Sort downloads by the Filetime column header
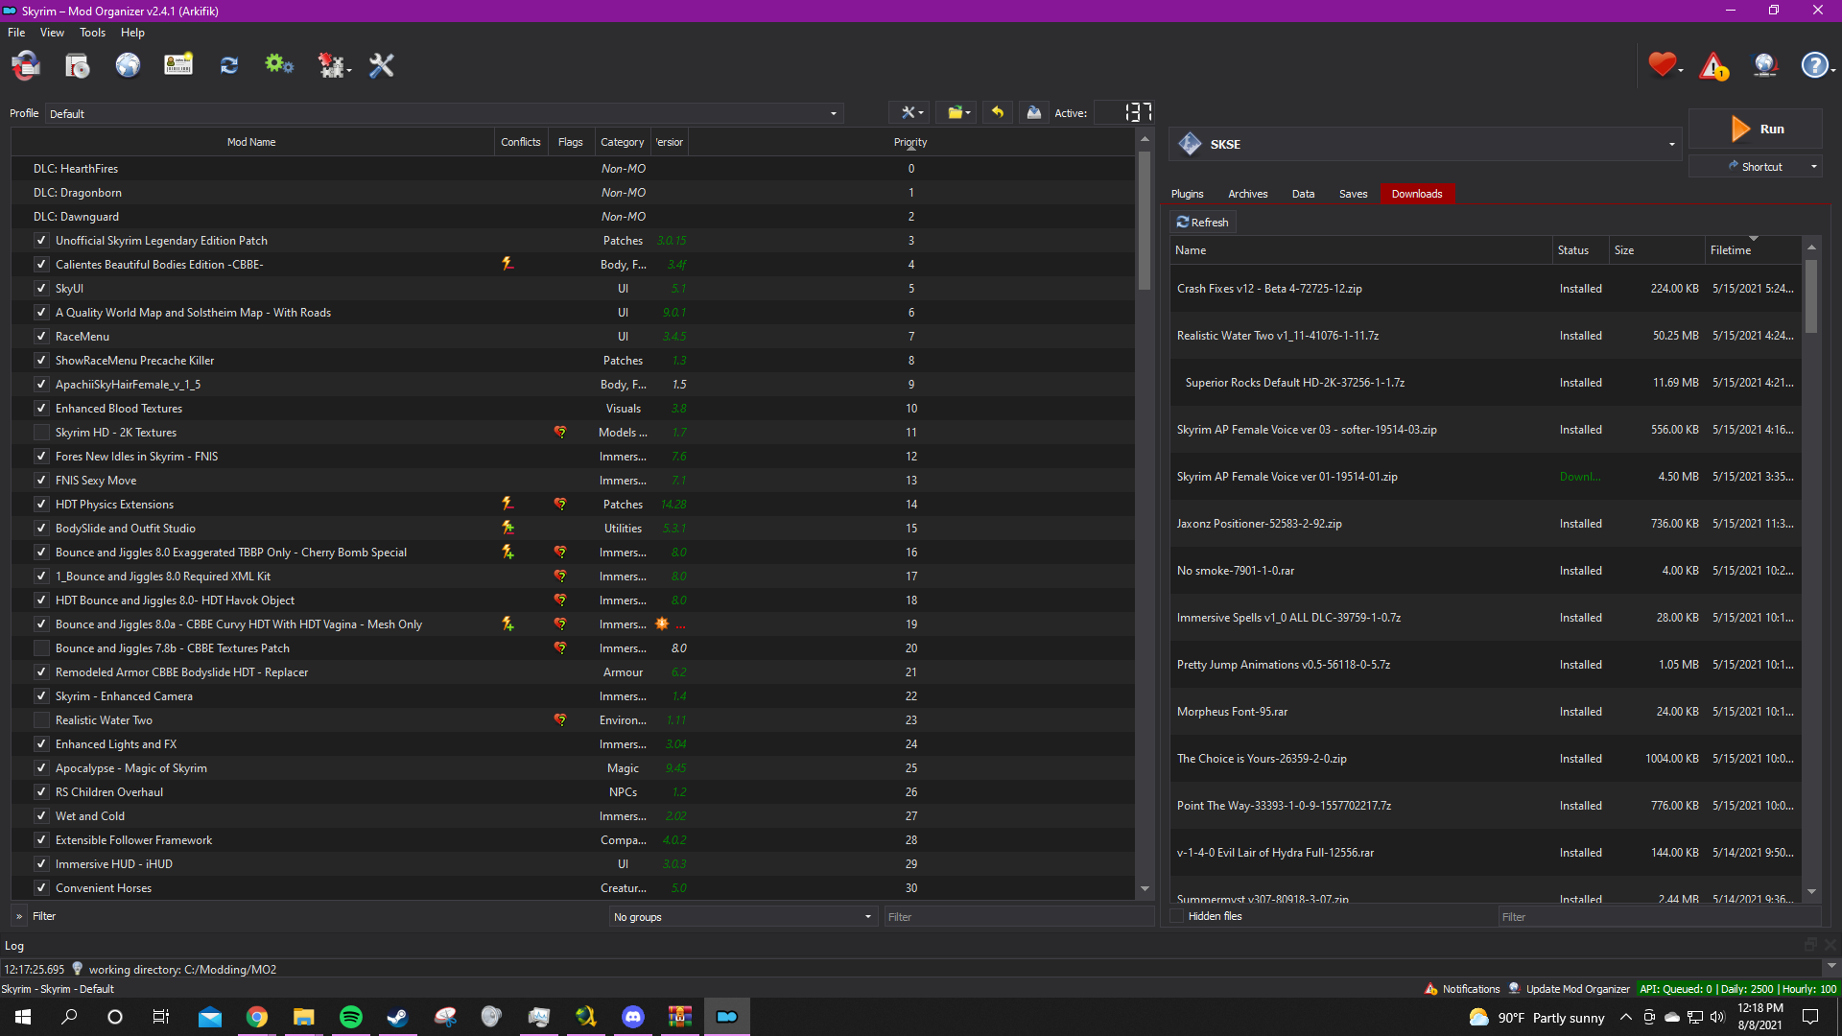 (1753, 250)
